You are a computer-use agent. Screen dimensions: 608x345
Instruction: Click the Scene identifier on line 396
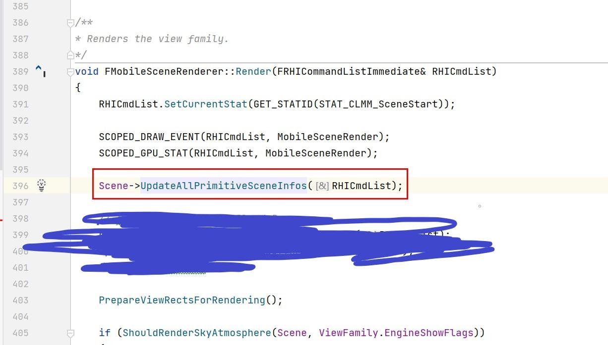[114, 186]
